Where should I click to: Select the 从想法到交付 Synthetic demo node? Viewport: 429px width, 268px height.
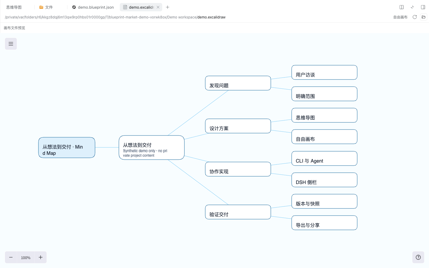(x=152, y=148)
